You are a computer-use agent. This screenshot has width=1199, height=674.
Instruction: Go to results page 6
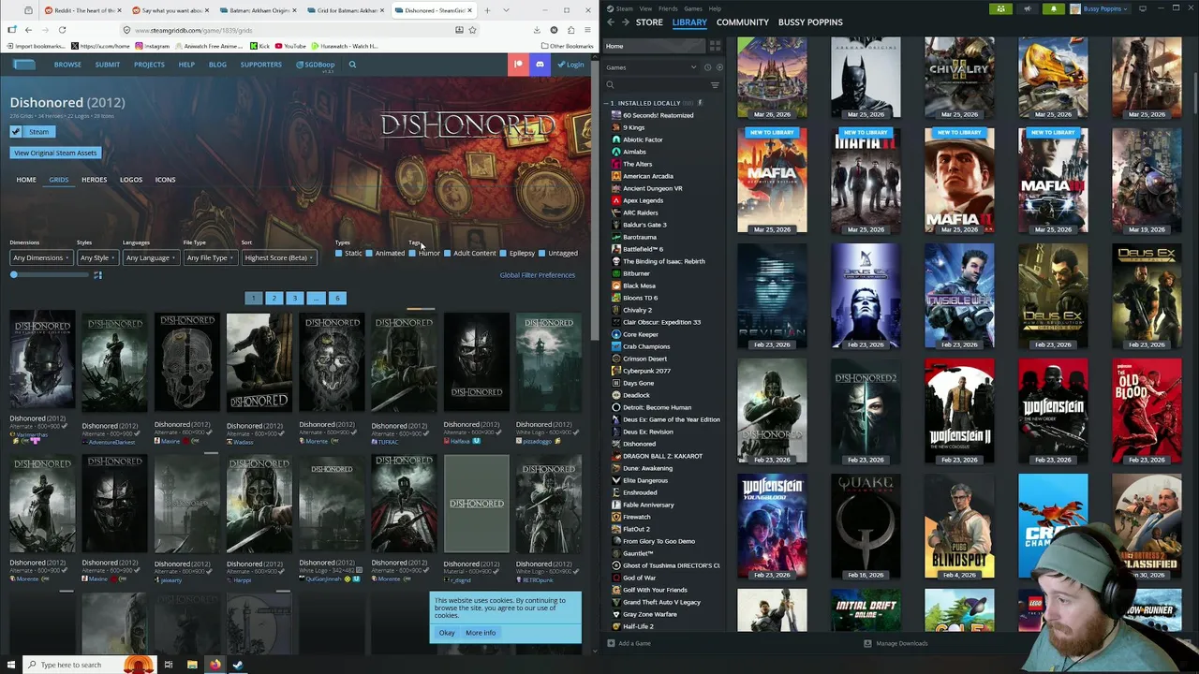pos(337,298)
